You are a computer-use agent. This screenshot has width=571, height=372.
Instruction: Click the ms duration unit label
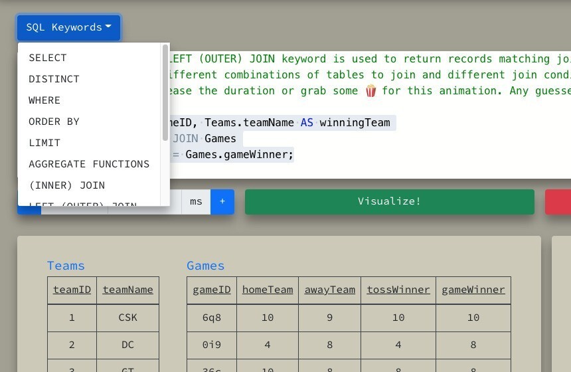tap(196, 201)
